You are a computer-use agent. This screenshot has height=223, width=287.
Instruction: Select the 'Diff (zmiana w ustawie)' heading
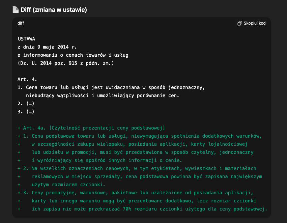54,10
